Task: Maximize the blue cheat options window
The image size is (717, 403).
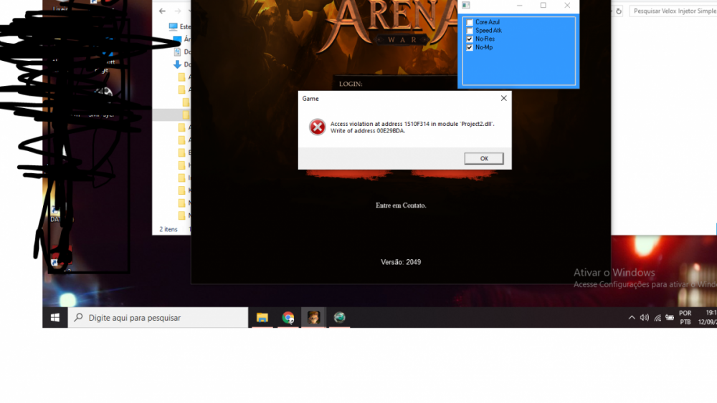Action: pos(543,6)
